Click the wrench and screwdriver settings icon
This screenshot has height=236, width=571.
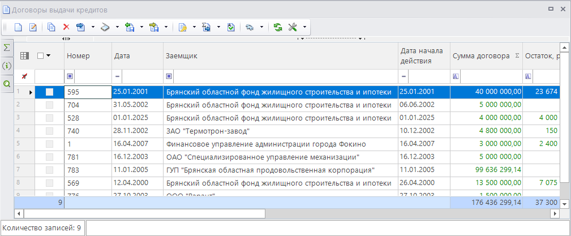(293, 27)
